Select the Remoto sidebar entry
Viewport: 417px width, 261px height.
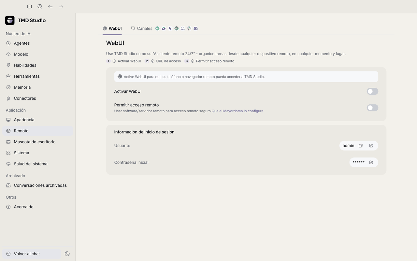pyautogui.click(x=38, y=131)
